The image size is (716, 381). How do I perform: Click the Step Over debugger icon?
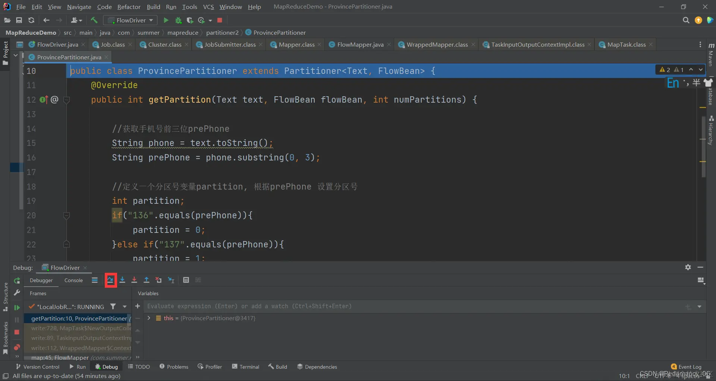(110, 280)
